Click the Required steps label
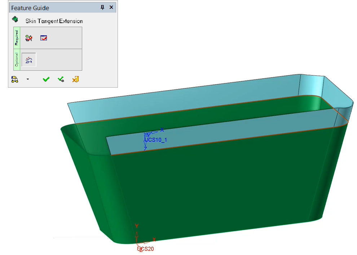Screen dimensions: 357x255 (17, 38)
